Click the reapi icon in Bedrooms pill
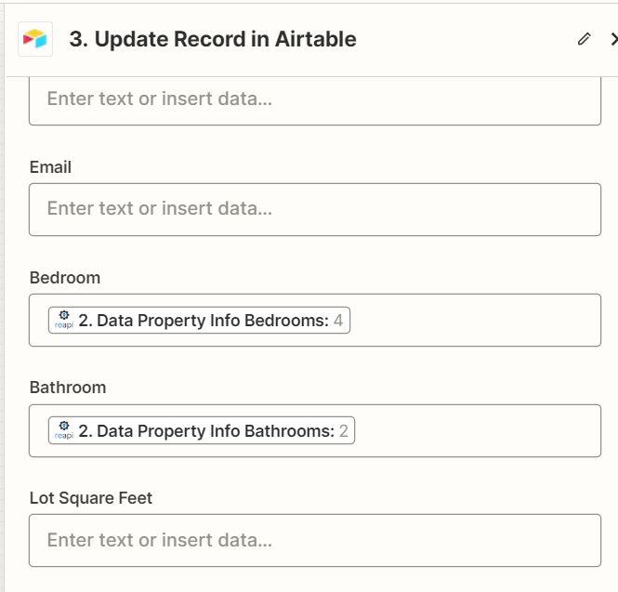 click(x=64, y=320)
